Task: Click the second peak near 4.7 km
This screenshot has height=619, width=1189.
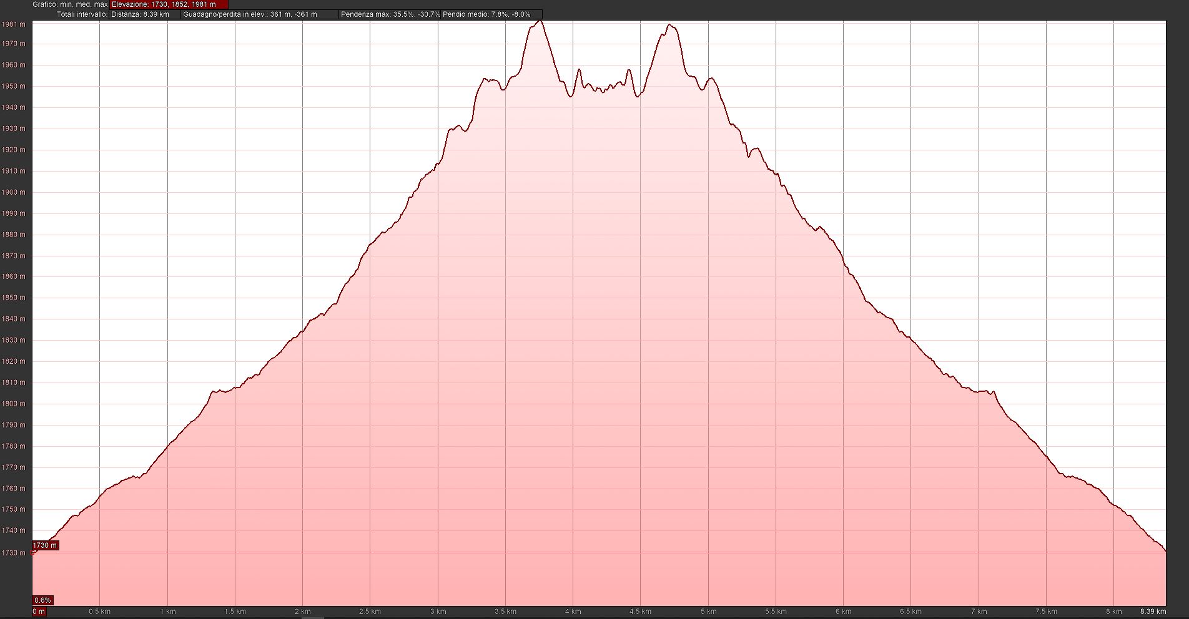Action: [x=669, y=26]
